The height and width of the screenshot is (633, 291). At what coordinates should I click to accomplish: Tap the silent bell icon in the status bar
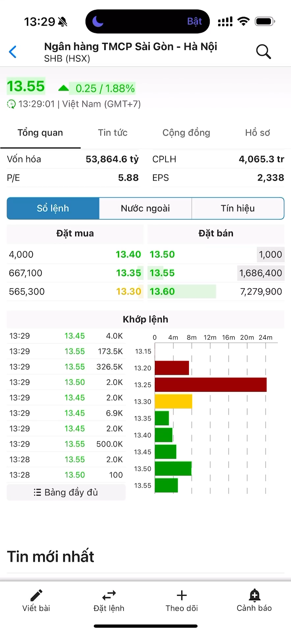tap(63, 22)
